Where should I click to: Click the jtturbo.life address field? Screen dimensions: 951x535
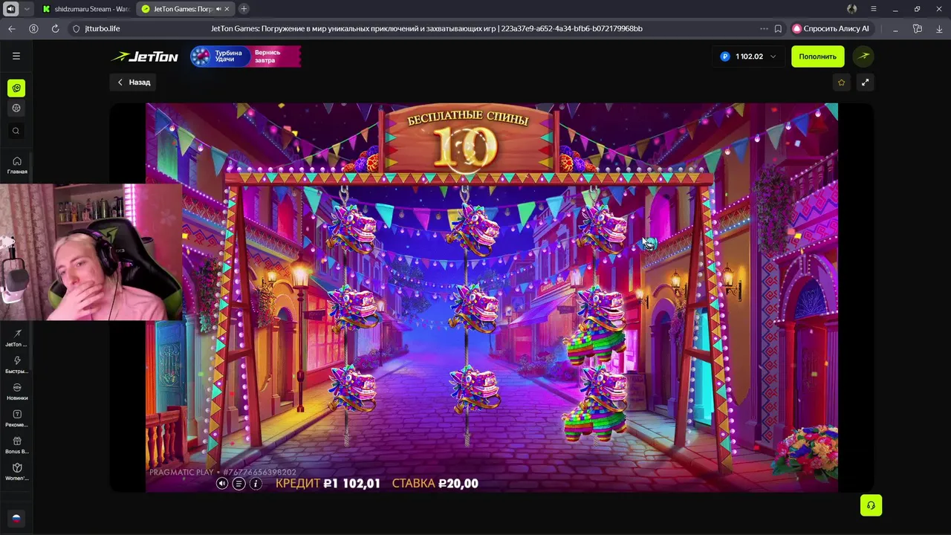point(103,28)
